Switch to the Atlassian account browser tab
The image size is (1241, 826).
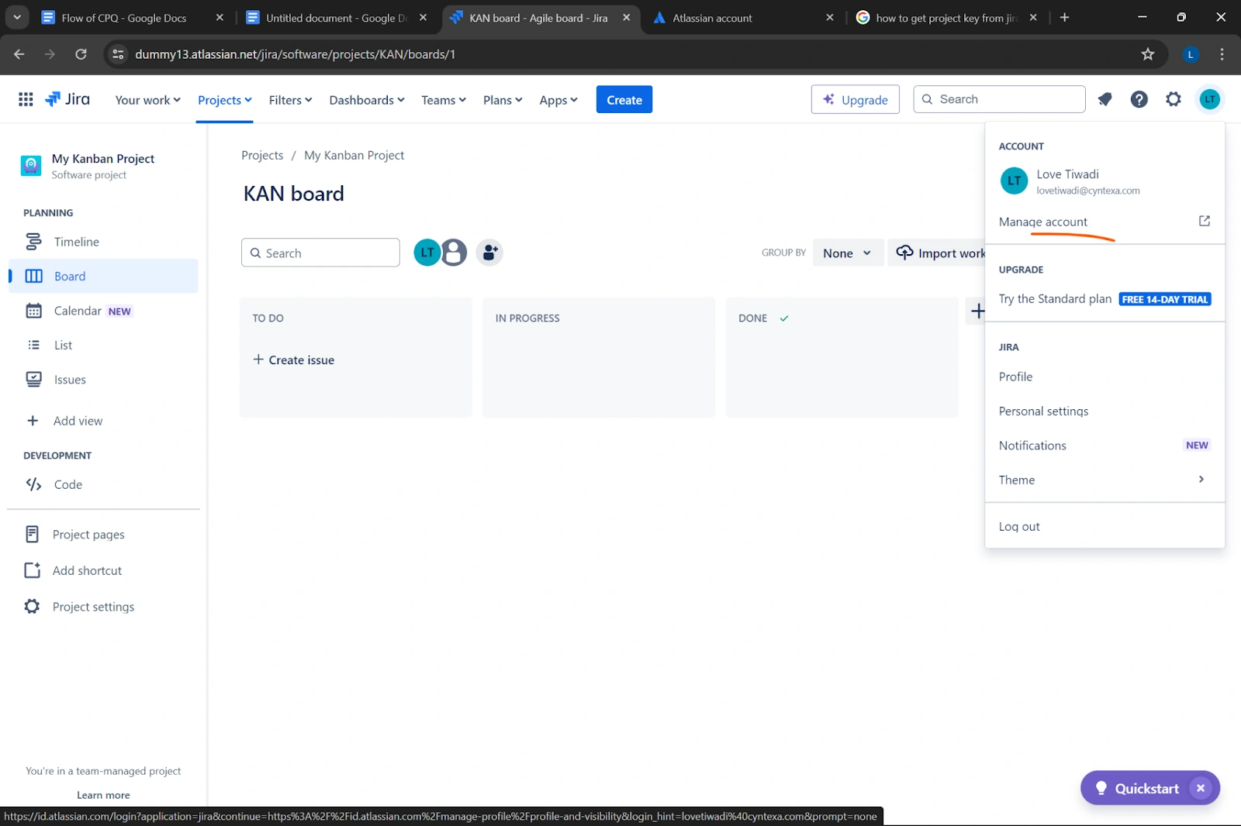coord(714,17)
